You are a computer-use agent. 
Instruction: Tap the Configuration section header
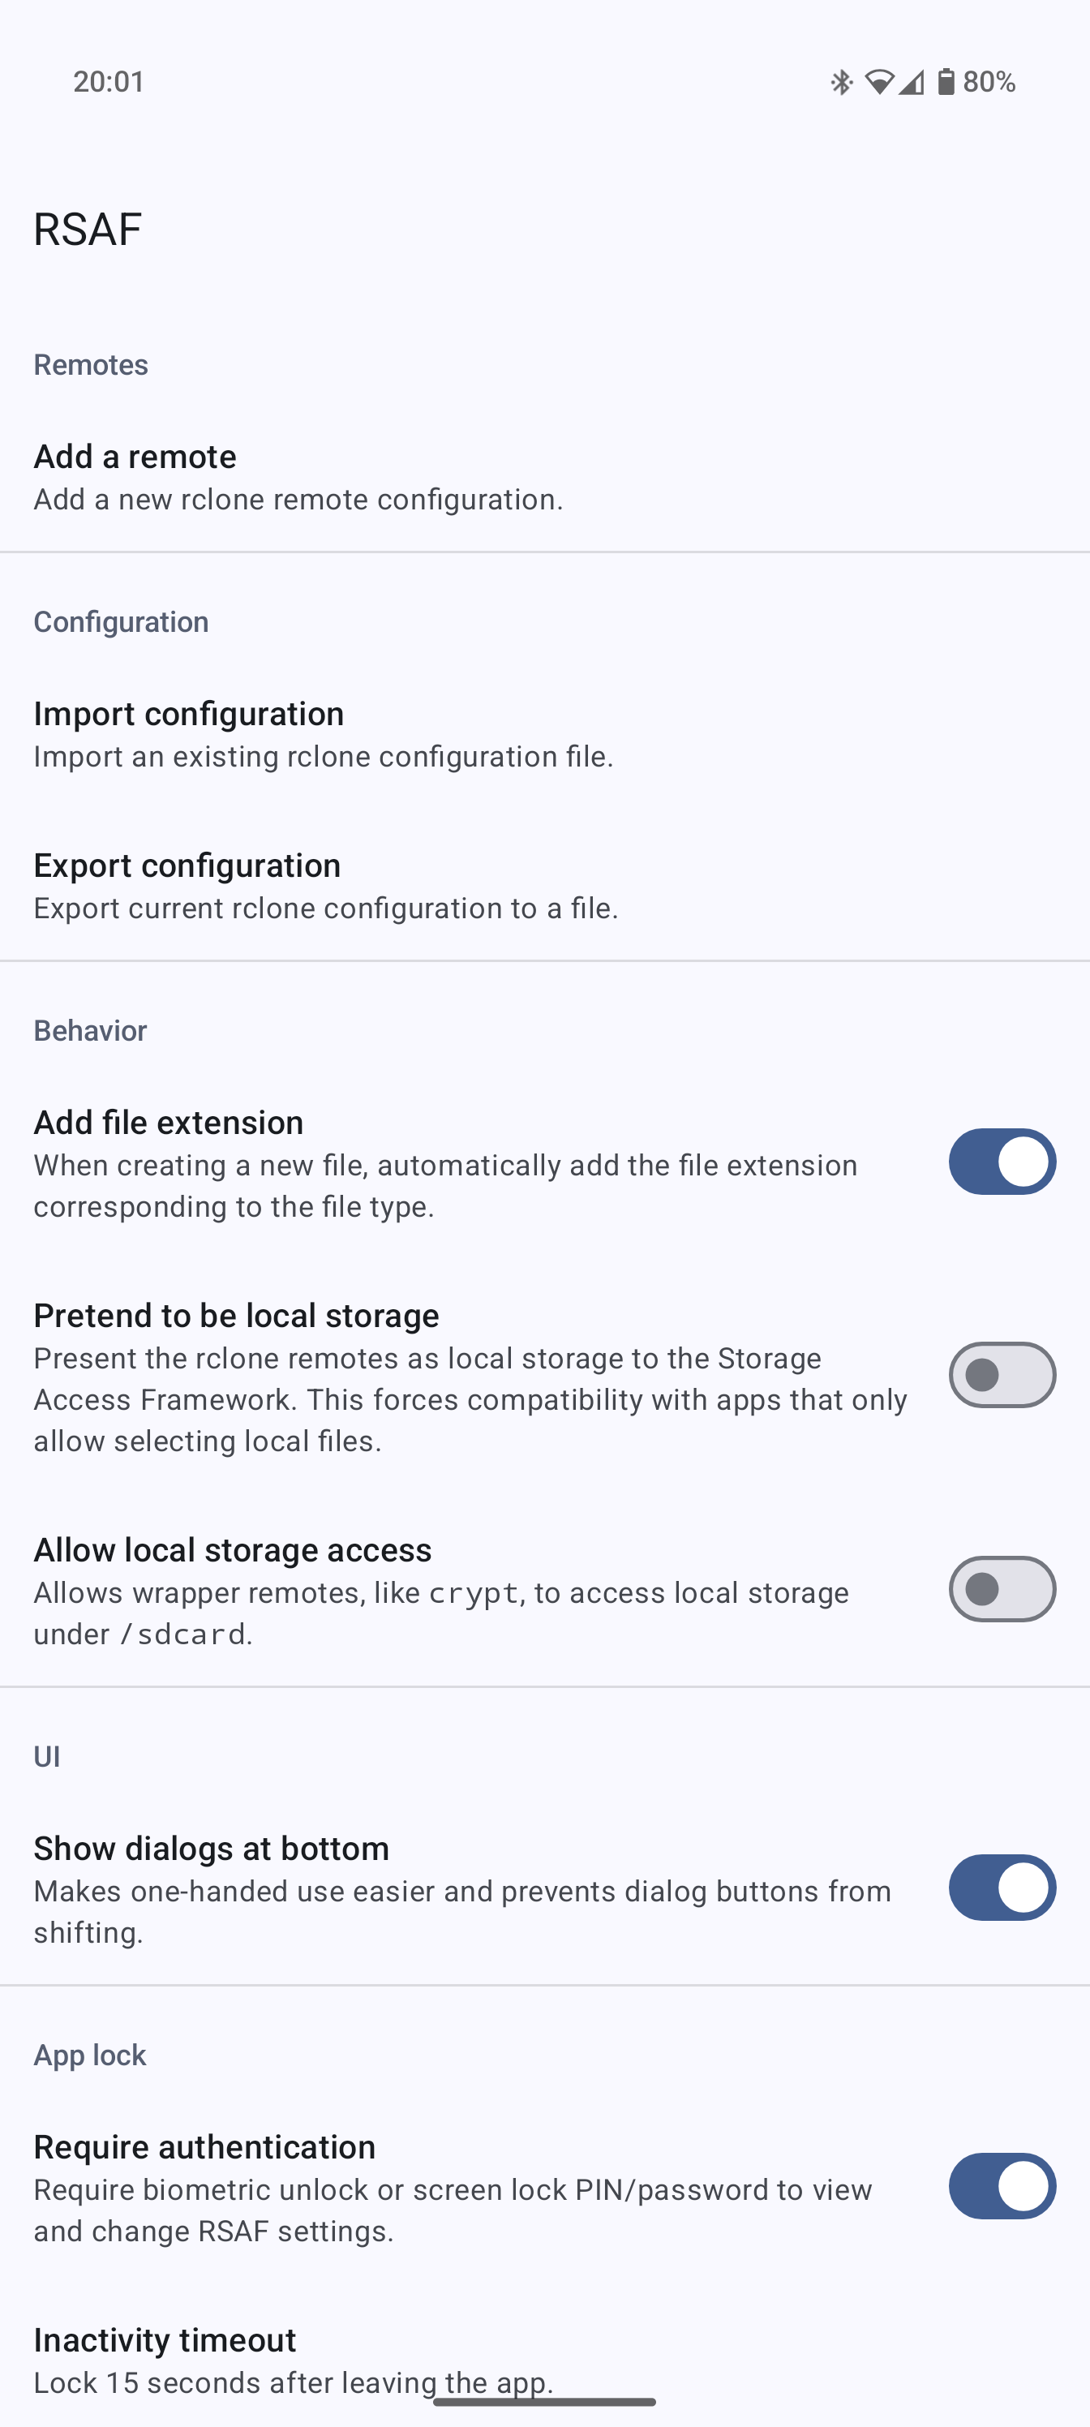pyautogui.click(x=121, y=622)
